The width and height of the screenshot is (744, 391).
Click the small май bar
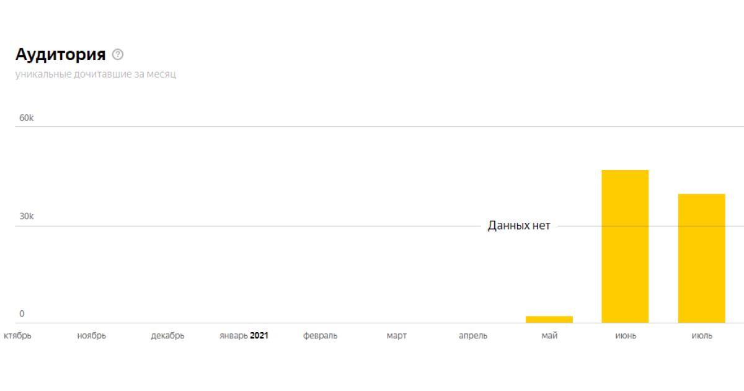[549, 320]
